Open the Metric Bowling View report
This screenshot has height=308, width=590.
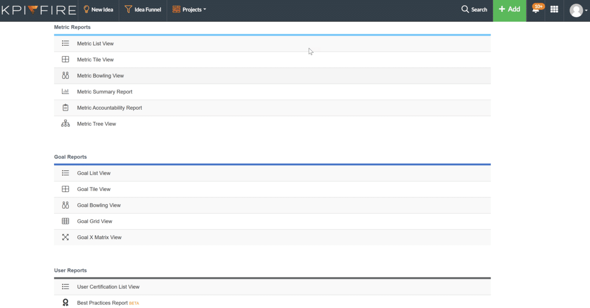coord(100,76)
